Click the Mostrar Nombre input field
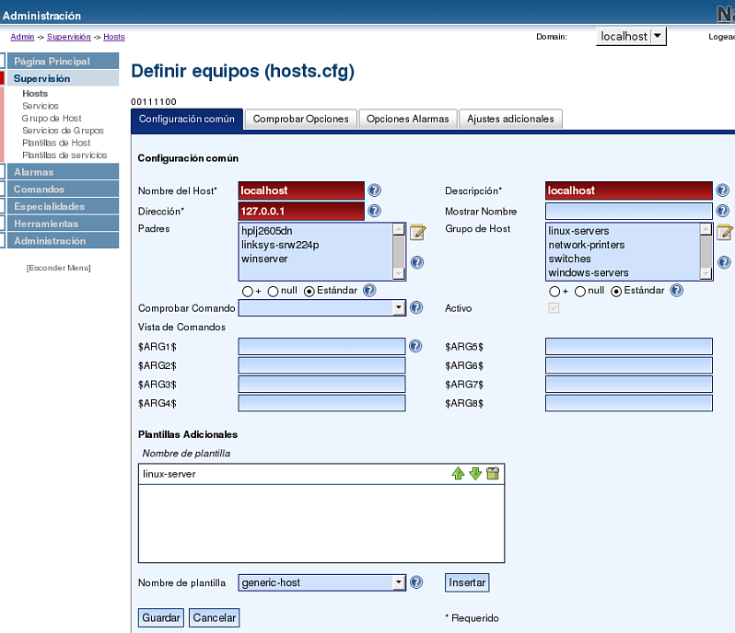 coord(628,211)
